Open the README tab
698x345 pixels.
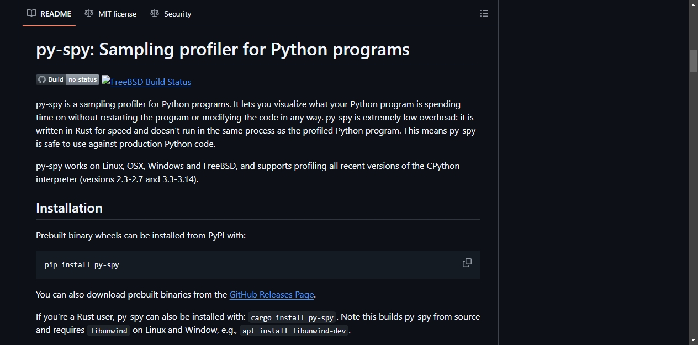tap(49, 14)
